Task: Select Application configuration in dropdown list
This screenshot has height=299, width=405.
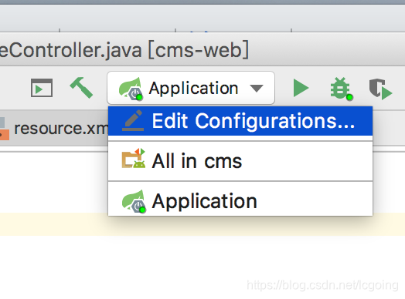Action: (240, 201)
